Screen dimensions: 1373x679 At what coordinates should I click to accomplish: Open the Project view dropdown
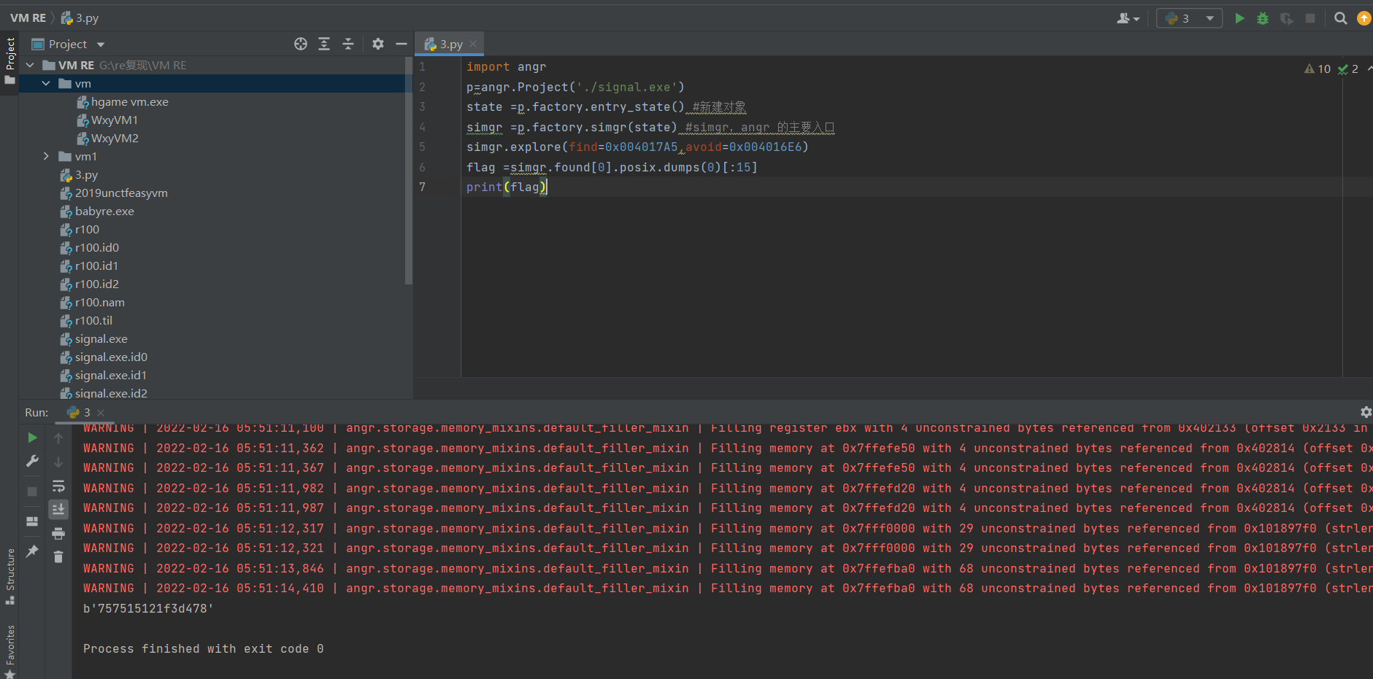[x=69, y=44]
